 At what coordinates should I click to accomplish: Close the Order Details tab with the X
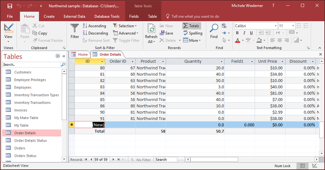point(320,54)
